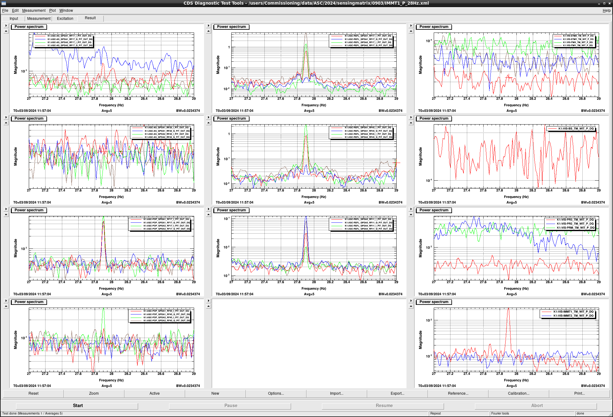The width and height of the screenshot is (613, 417).
Task: Click the right-arrow button beside the ASC-POP RF45 plot
Action: [6, 301]
